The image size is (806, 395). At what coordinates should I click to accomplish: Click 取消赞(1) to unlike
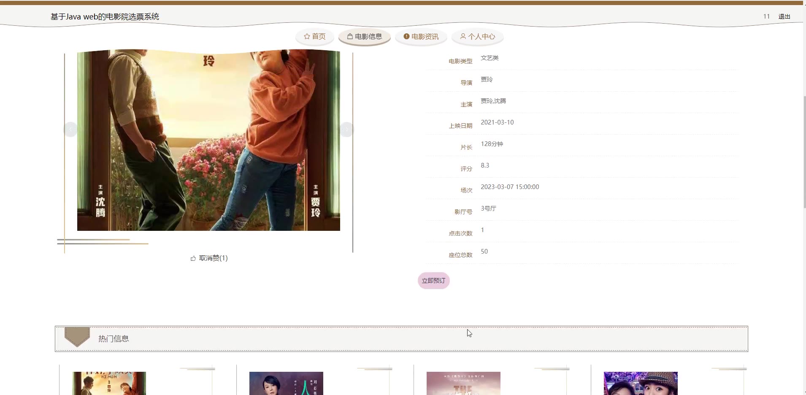pos(213,258)
